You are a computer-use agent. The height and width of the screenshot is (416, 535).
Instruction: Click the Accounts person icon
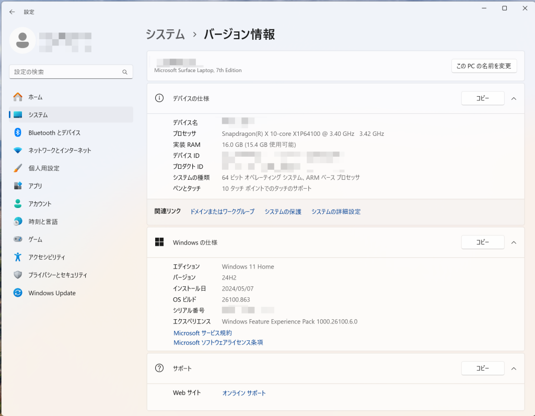[x=18, y=204]
